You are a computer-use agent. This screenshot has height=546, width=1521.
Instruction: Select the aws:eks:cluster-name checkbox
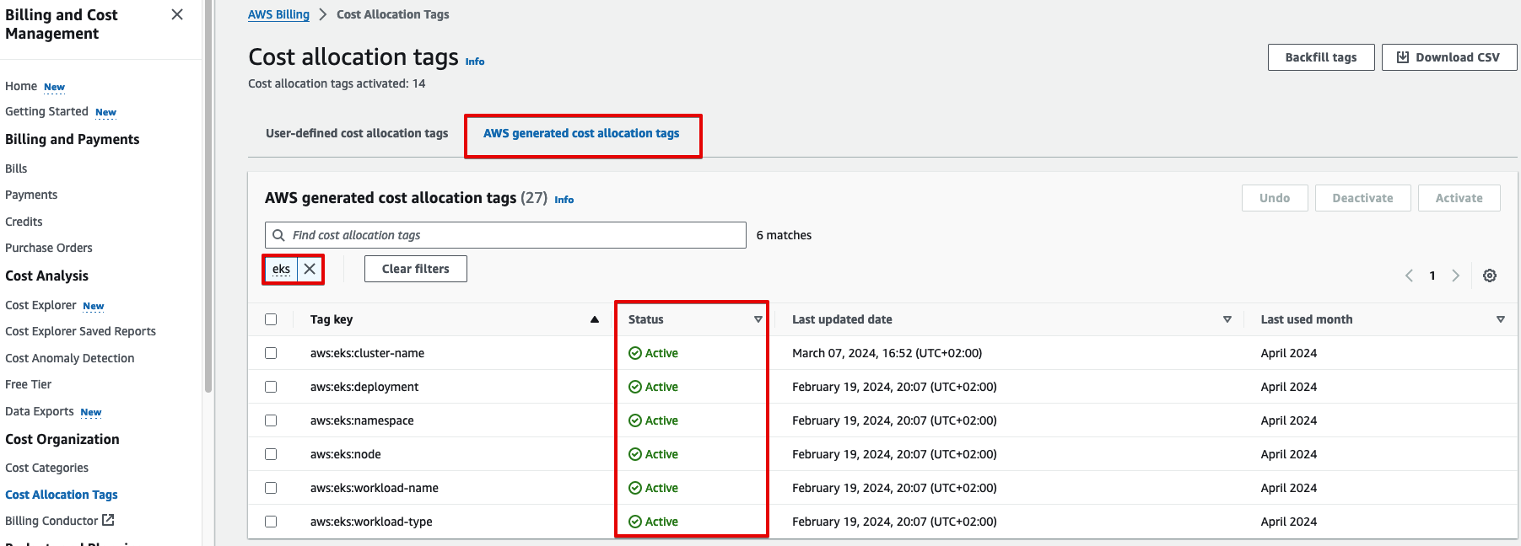(x=271, y=353)
